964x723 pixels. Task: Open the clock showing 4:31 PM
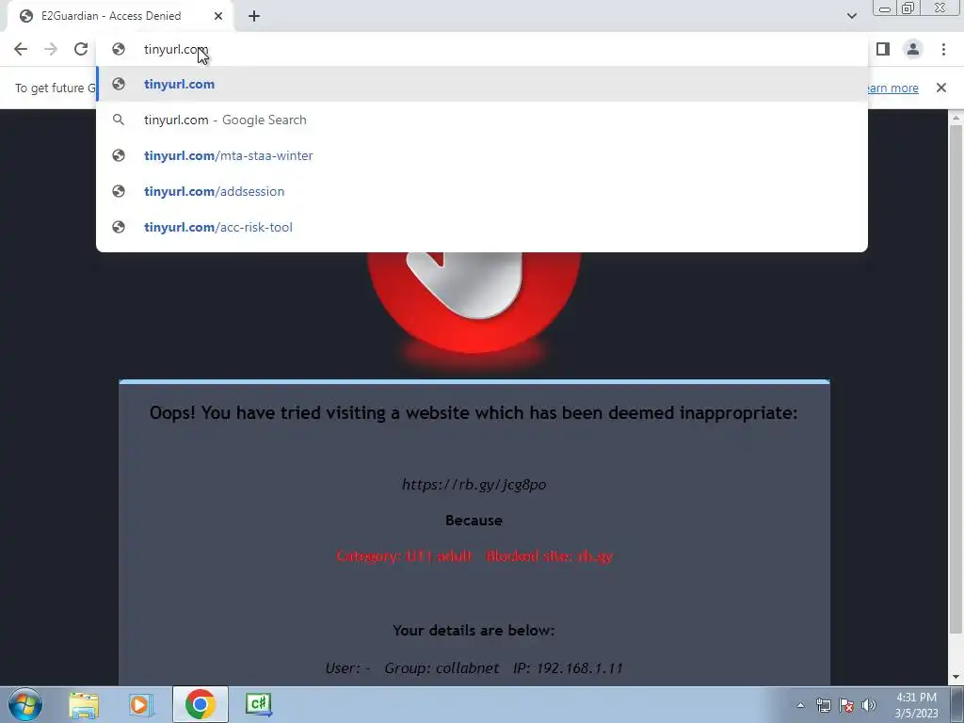point(916,705)
